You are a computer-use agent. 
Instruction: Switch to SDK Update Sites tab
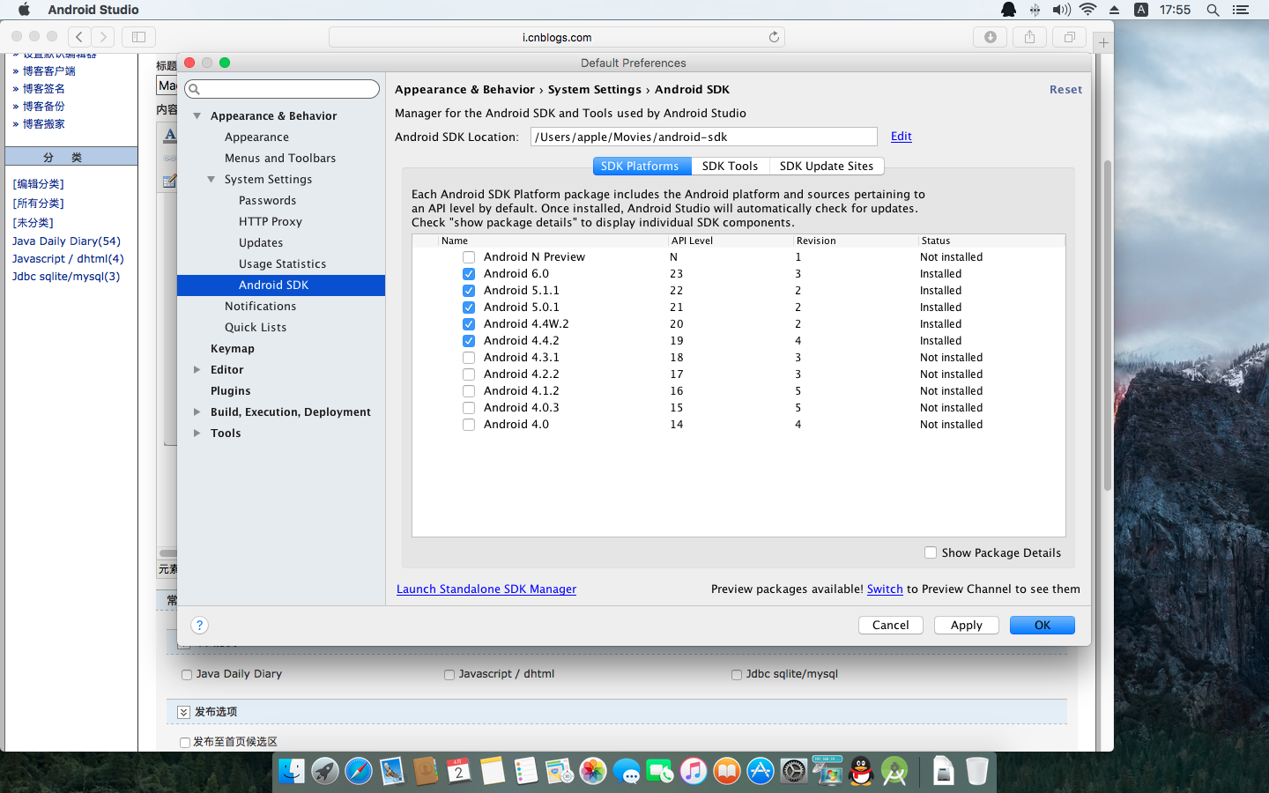point(826,166)
